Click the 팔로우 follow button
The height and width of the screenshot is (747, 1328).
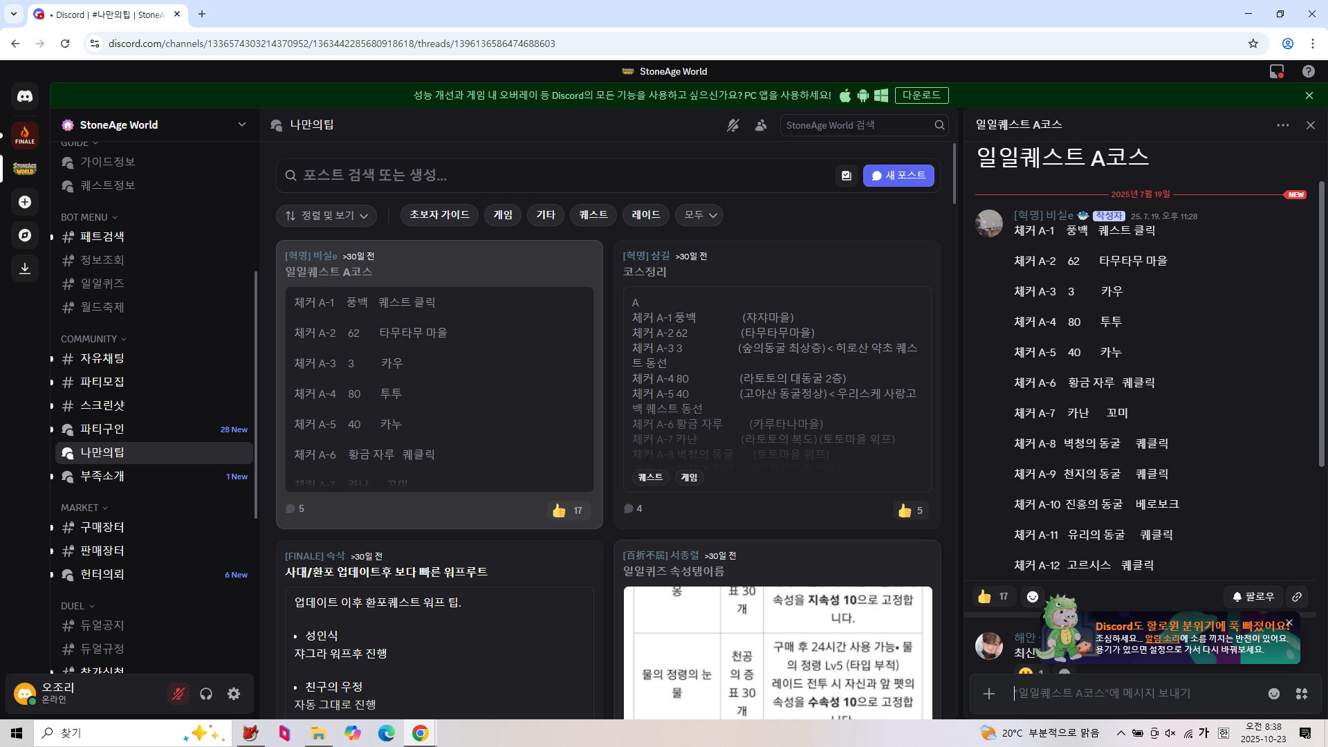(1253, 596)
